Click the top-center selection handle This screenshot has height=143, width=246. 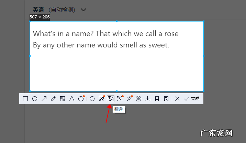[116, 22]
